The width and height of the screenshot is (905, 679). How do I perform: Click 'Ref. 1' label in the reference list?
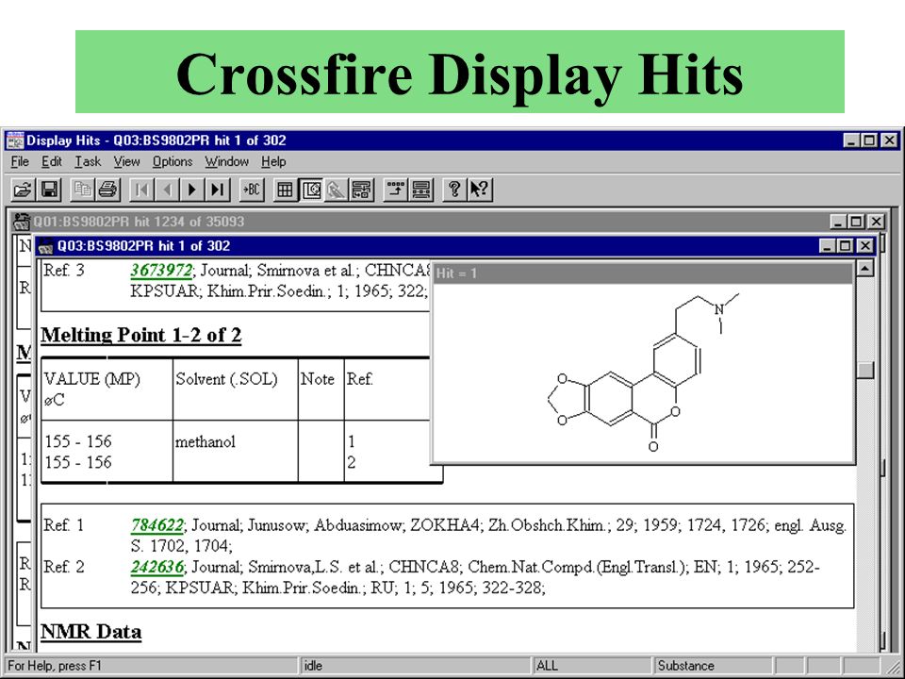click(x=63, y=525)
